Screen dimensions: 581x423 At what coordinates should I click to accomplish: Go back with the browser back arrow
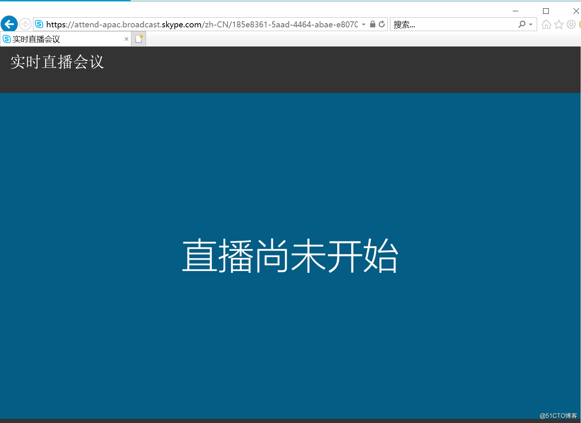(x=9, y=24)
